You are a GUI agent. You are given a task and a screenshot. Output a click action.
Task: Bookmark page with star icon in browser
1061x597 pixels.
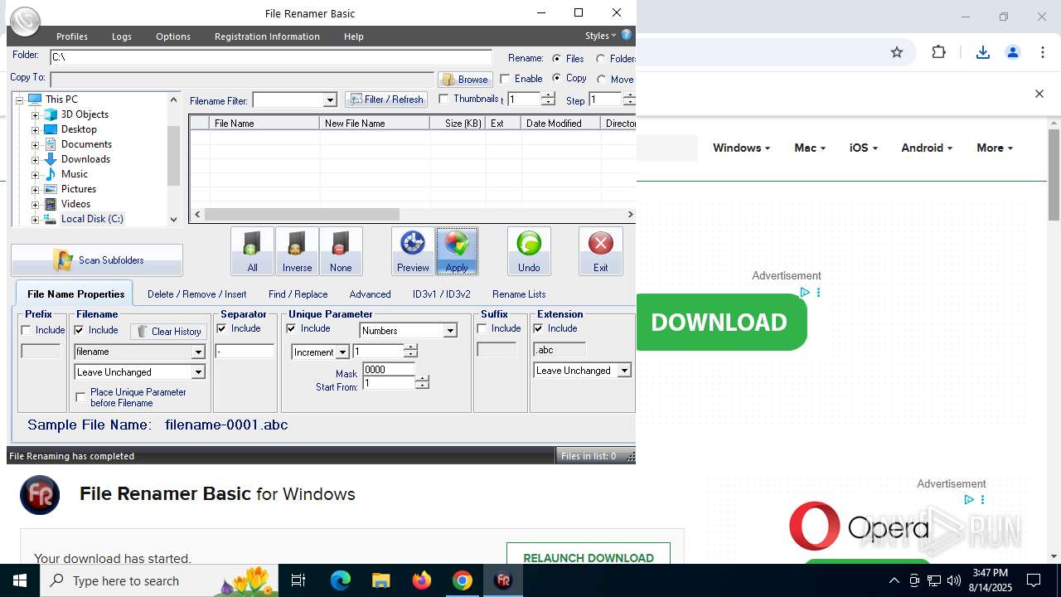(897, 52)
